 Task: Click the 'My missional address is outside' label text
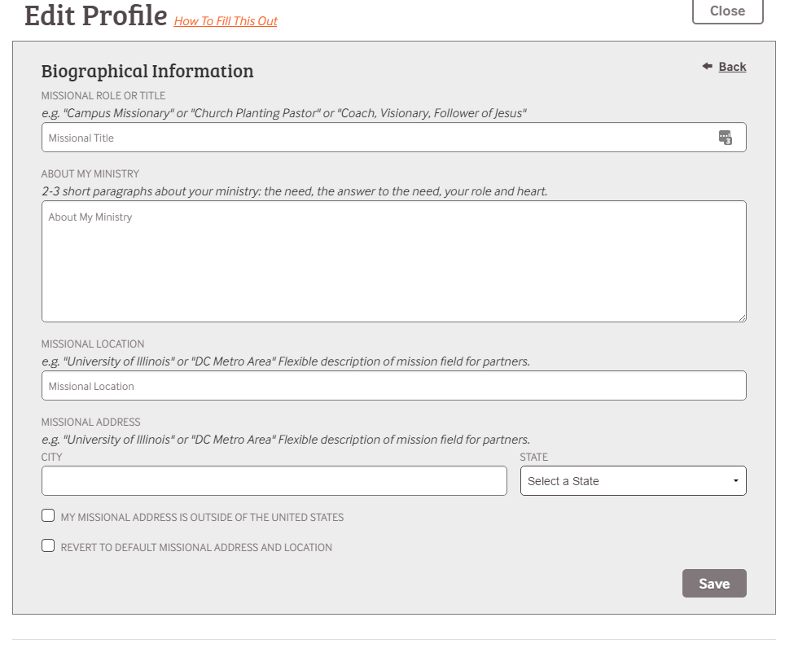202,518
